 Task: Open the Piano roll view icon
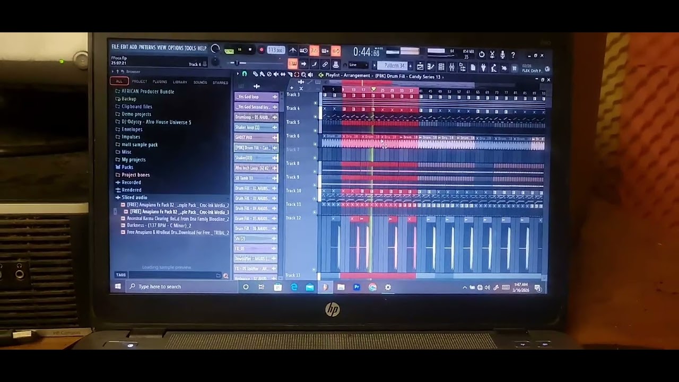click(431, 66)
